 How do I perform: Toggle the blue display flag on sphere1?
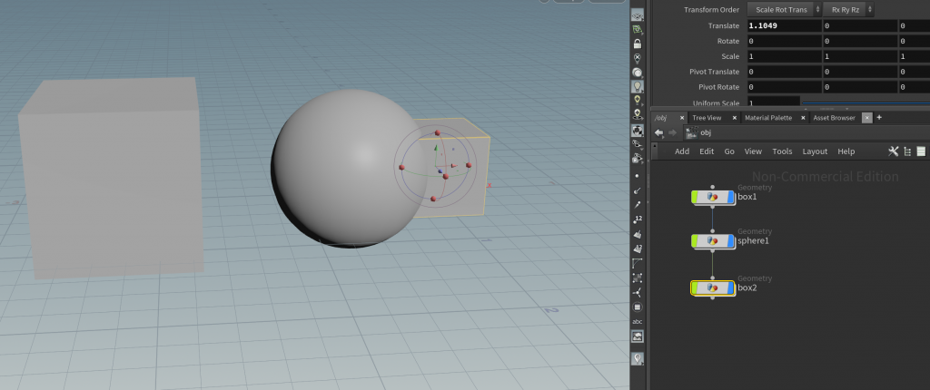[x=731, y=240]
